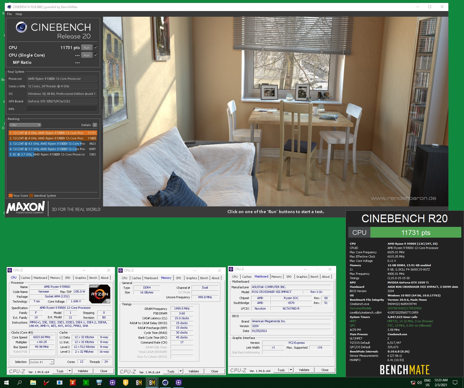This screenshot has height=388, width=464.
Task: Click Validate in left CPU-Z window
Action: point(83,371)
